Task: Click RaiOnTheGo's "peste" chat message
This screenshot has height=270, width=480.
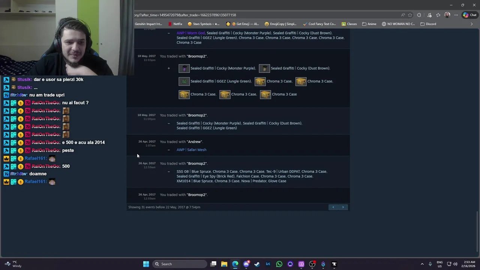Action: 68,150
